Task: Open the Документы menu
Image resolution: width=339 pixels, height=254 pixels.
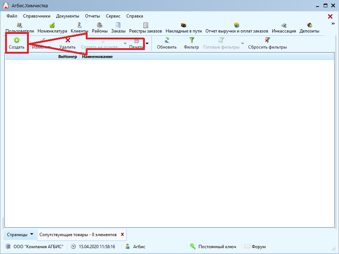Action: point(68,16)
